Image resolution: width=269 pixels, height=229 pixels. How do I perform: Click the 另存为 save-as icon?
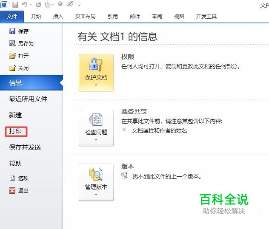(x=12, y=43)
